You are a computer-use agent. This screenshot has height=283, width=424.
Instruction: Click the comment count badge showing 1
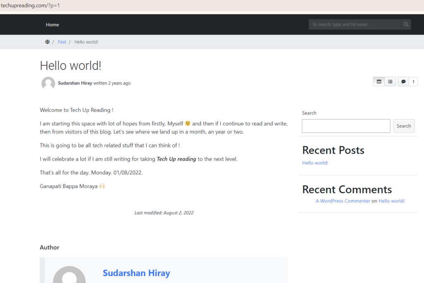[x=413, y=81]
